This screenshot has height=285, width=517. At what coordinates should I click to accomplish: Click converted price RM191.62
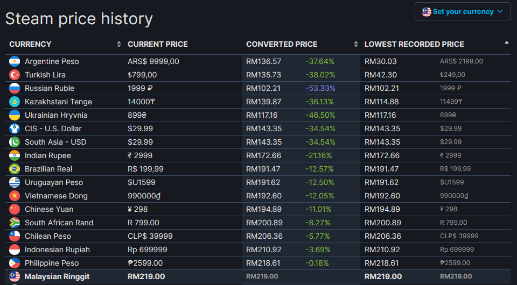click(263, 182)
